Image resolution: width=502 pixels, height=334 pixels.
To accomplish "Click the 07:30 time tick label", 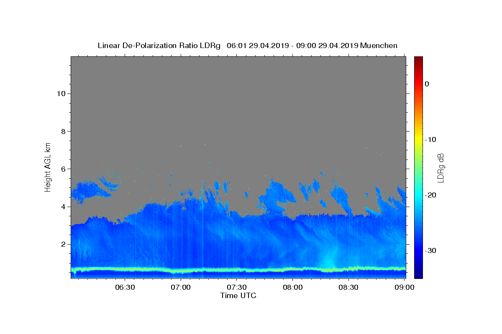I will click(x=237, y=287).
